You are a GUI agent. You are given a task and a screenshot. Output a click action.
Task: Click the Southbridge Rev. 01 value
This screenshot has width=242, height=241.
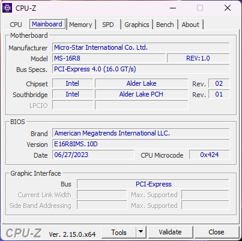pyautogui.click(x=219, y=94)
